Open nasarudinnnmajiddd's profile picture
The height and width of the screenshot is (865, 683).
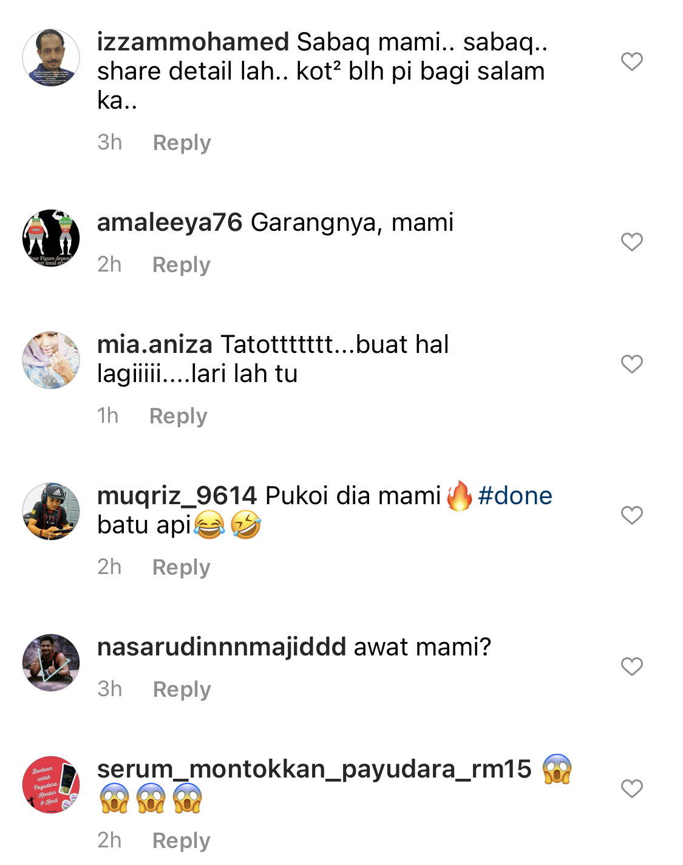tap(51, 663)
